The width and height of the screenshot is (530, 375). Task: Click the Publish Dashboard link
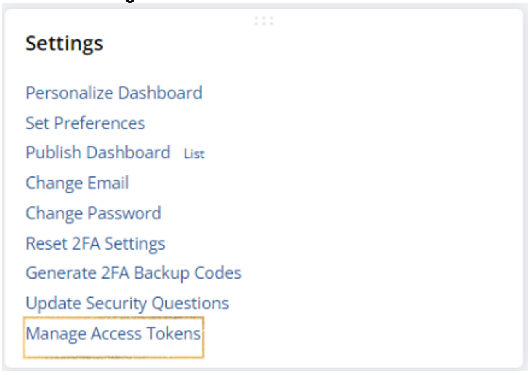[x=98, y=153]
